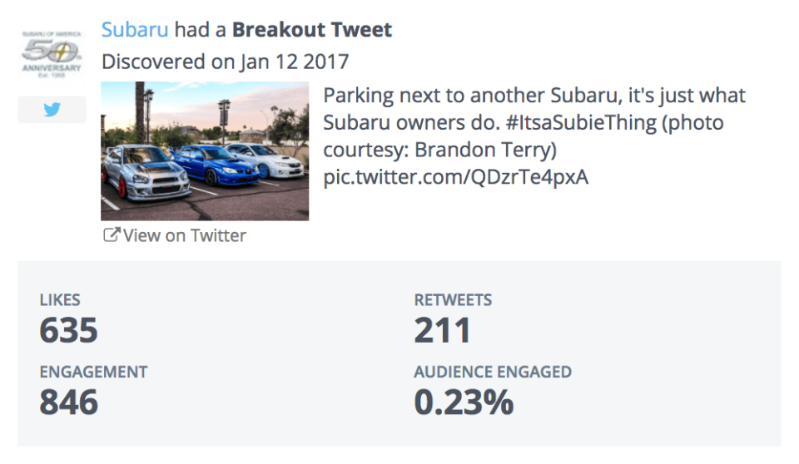Click the Breakout Tweet heading text
The width and height of the screenshot is (799, 464).
(312, 30)
